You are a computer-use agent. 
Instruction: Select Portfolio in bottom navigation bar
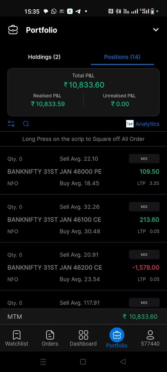117,338
